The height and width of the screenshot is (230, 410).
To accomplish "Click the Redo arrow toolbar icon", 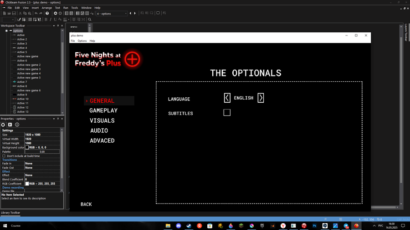I will click(x=41, y=13).
